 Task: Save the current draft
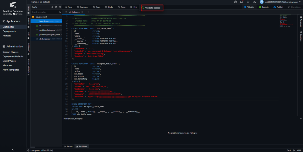click(x=96, y=7)
